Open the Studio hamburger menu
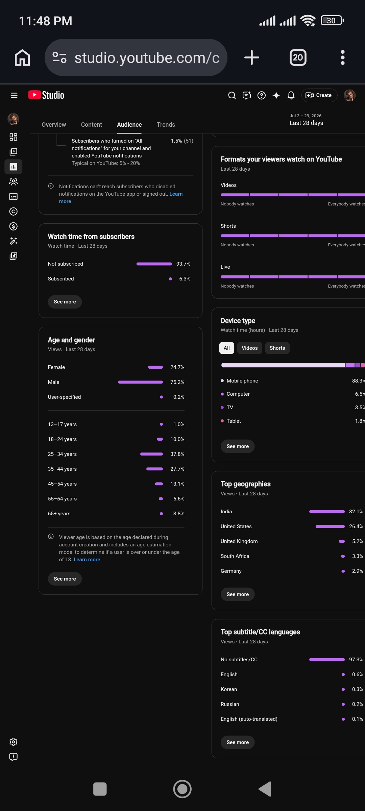This screenshot has width=365, height=811. pyautogui.click(x=14, y=95)
